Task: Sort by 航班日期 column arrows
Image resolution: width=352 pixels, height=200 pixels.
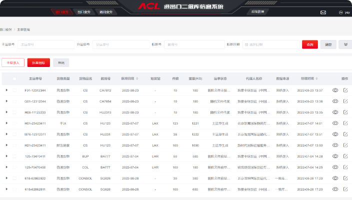Action: click(136, 79)
